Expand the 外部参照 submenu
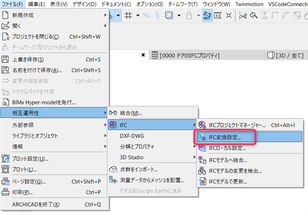 55,125
